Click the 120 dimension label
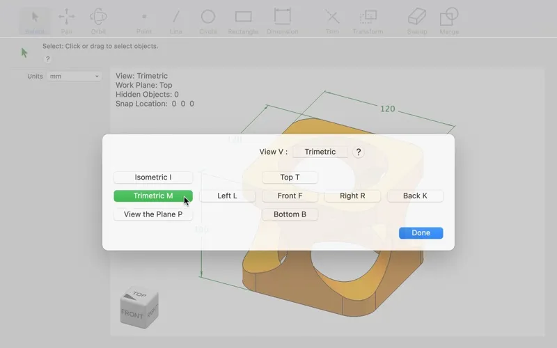 point(388,109)
